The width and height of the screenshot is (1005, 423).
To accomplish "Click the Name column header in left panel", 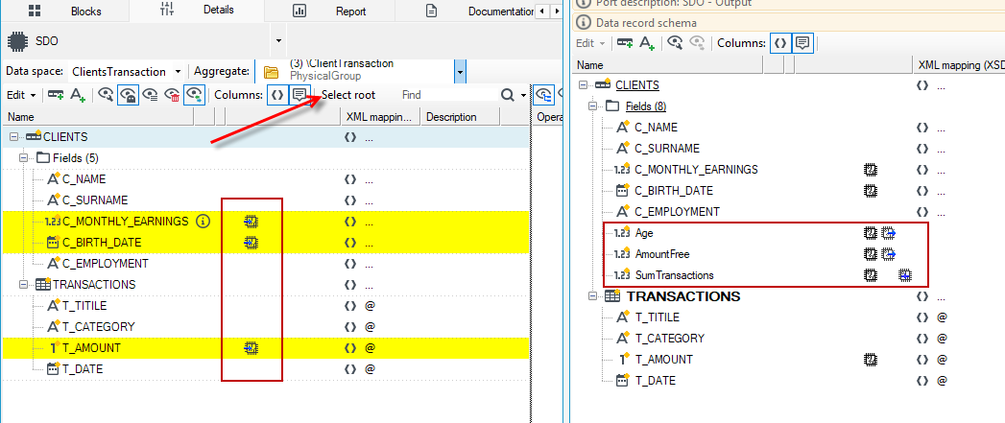I will [x=99, y=117].
